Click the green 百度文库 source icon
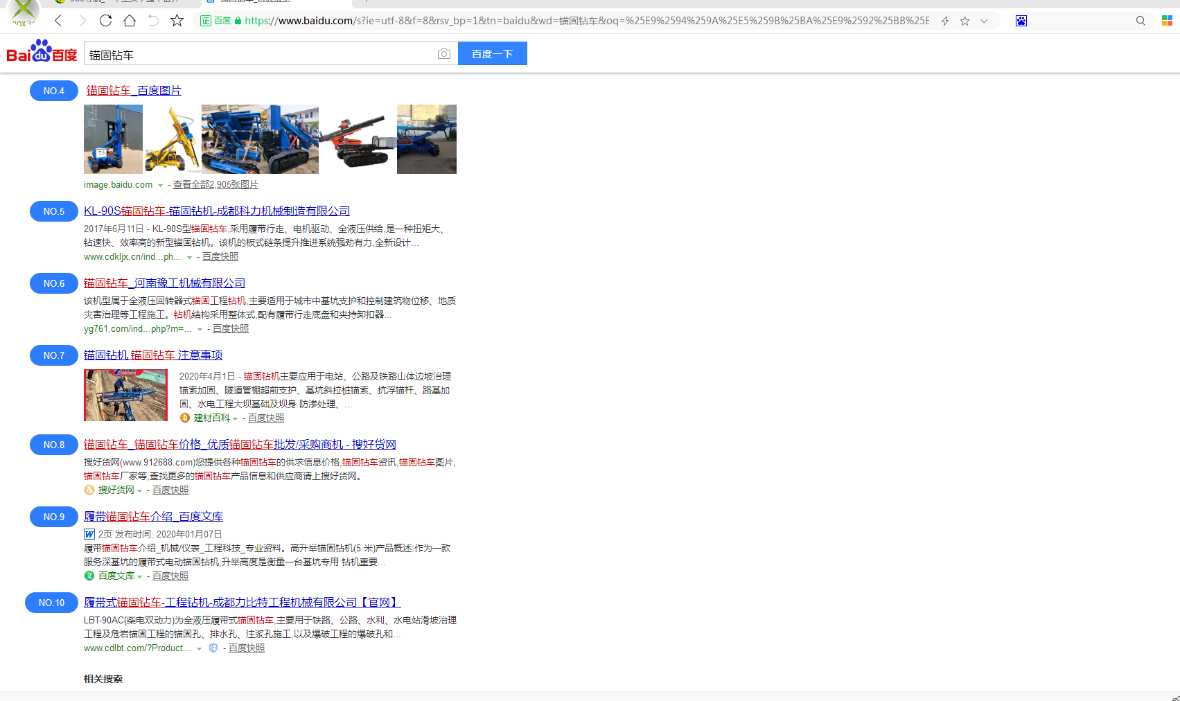This screenshot has height=701, width=1180. pyautogui.click(x=89, y=576)
